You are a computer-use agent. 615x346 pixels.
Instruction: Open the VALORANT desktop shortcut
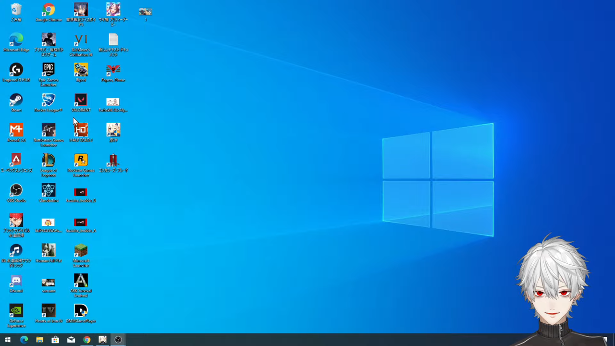81,103
